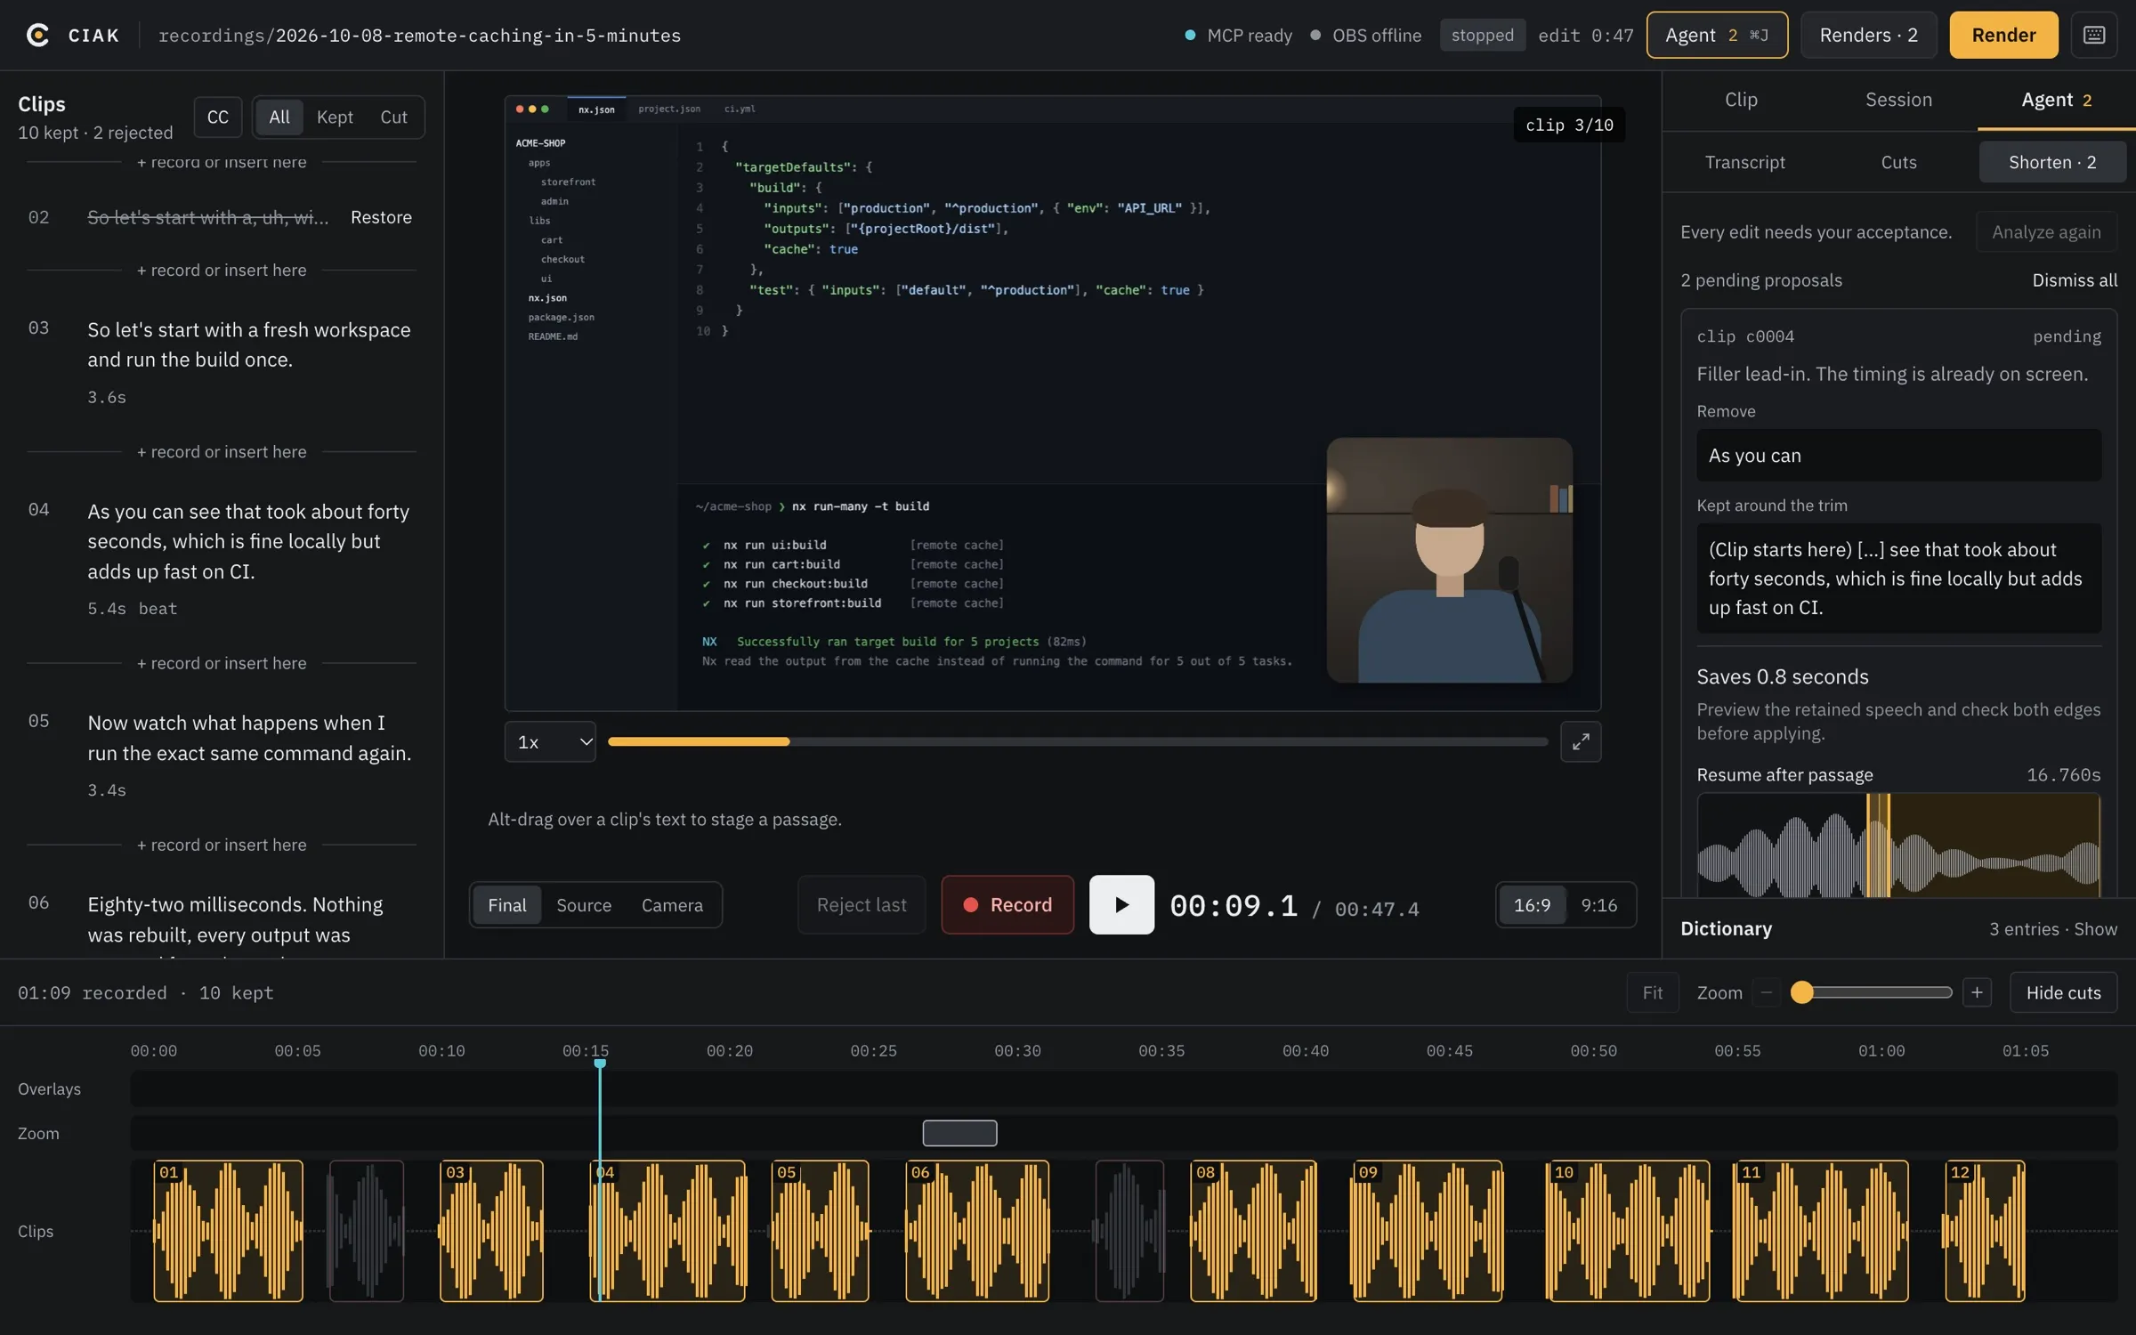The image size is (2136, 1335).
Task: Click the fullscreen expand preview icon
Action: [1581, 741]
